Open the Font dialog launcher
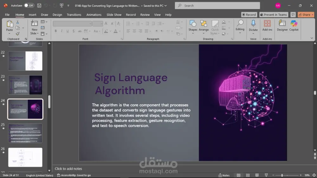 122,39
